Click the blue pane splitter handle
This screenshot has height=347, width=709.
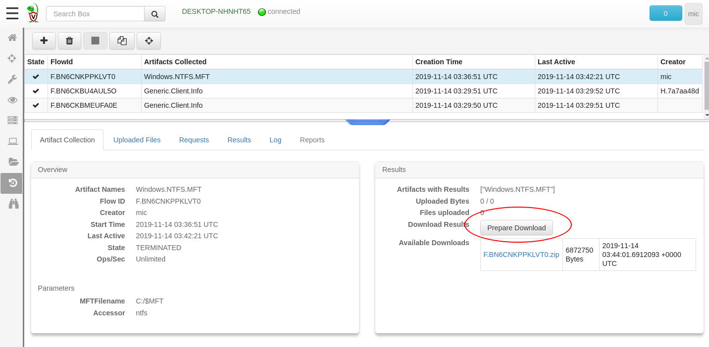click(367, 122)
